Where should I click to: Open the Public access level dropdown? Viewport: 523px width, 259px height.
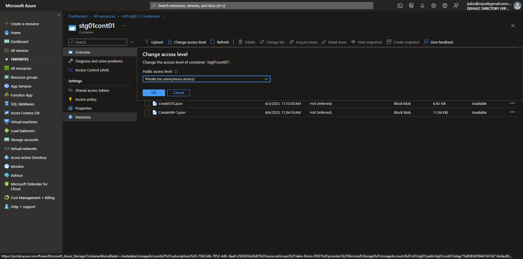(206, 79)
